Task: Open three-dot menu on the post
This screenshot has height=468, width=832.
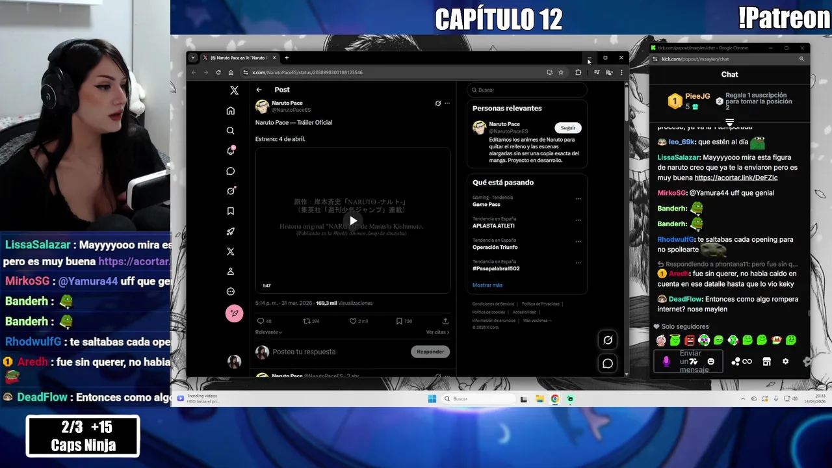Action: 447,103
